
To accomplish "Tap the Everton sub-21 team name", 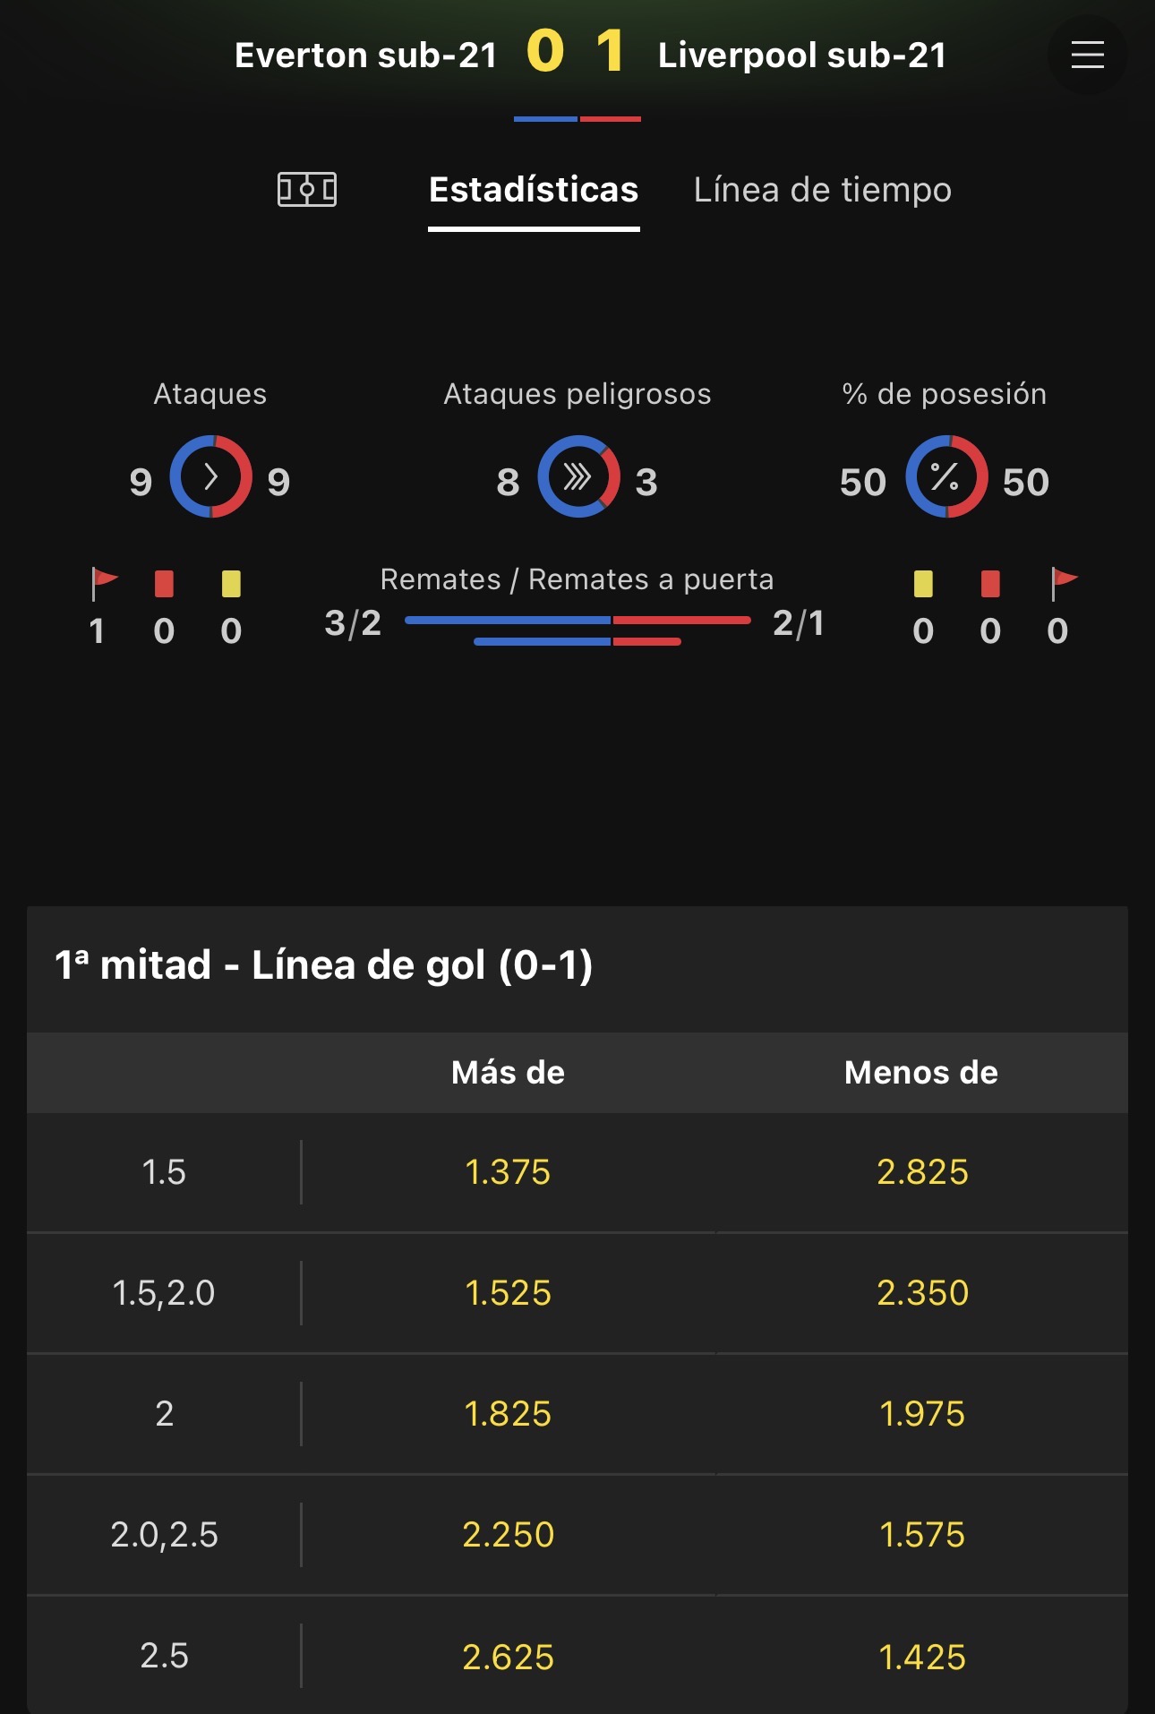I will click(365, 56).
